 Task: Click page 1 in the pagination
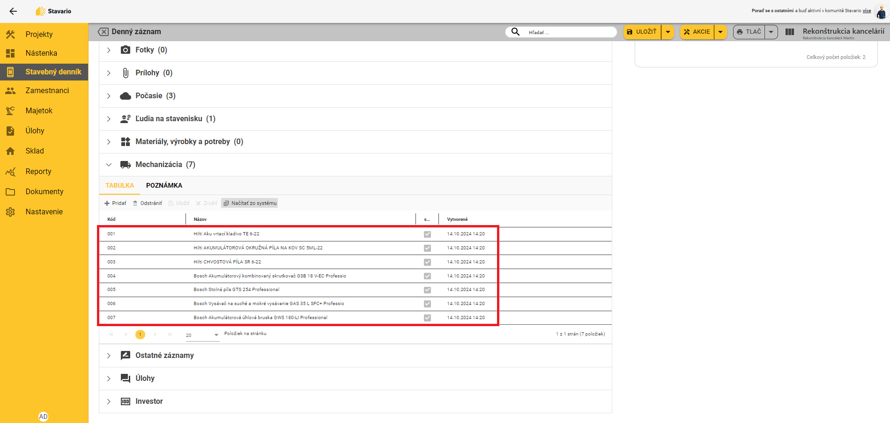pyautogui.click(x=140, y=335)
